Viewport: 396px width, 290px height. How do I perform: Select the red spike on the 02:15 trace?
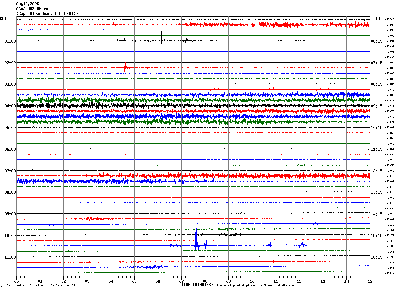(125, 69)
